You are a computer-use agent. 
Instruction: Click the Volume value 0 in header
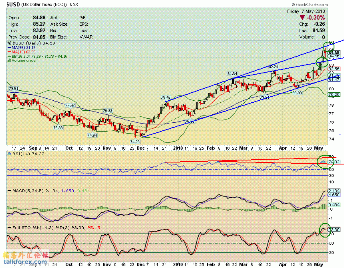[x=324, y=37]
